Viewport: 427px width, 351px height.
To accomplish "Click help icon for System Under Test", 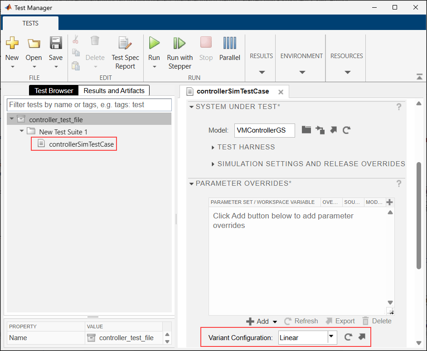I will [399, 107].
